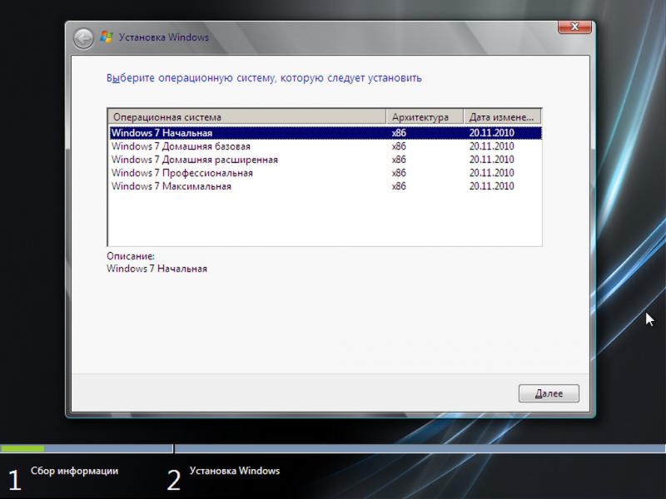The image size is (666, 499).
Task: Click the Windows setup icon in title bar
Action: click(106, 37)
